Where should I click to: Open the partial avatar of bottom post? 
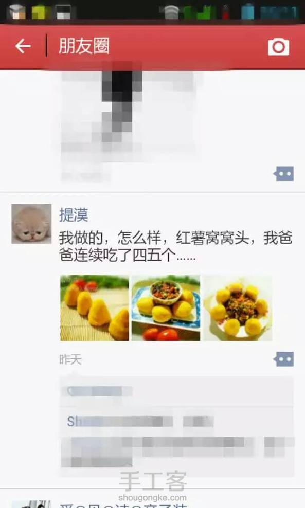coord(31,504)
